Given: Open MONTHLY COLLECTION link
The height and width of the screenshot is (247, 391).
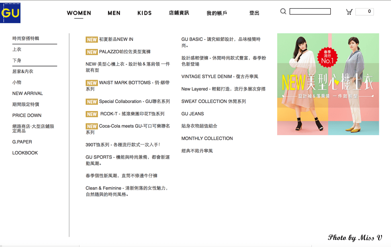Looking at the screenshot, I should pyautogui.click(x=207, y=139).
